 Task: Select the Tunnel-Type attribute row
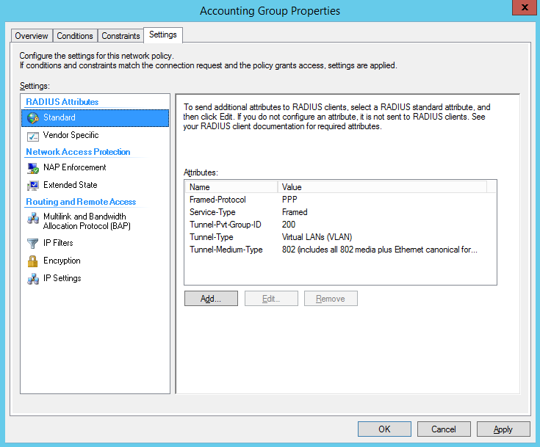[x=340, y=237]
